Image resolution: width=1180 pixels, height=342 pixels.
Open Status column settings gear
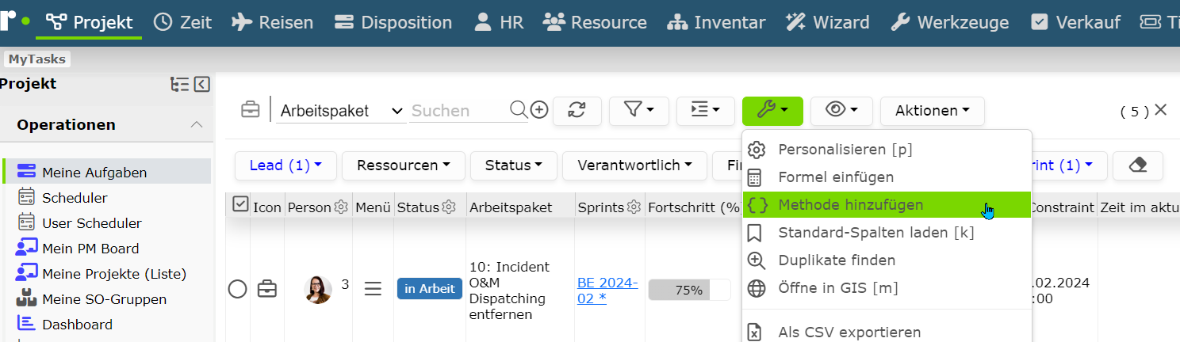click(449, 207)
